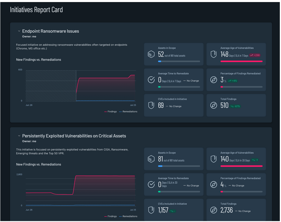
Task: Click shield icon next to 69 CVEs included
Action: (x=151, y=105)
